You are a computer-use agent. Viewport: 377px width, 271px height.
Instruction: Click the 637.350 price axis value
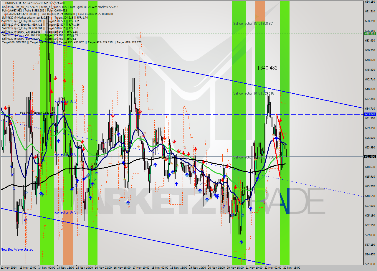[370, 99]
